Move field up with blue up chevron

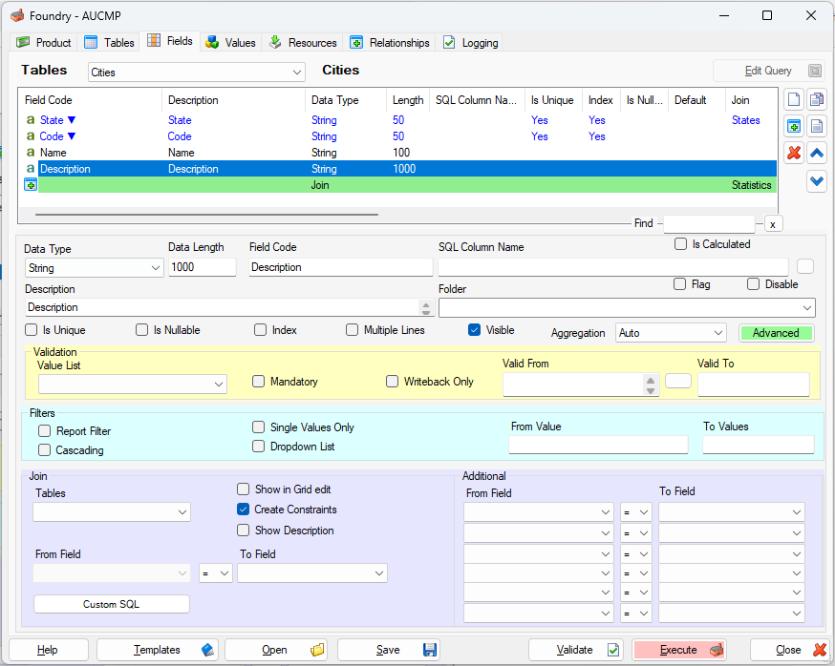816,154
